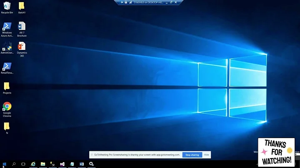This screenshot has height=168, width=300.
Task: Open the Windows Start menu
Action: pyautogui.click(x=5, y=164)
